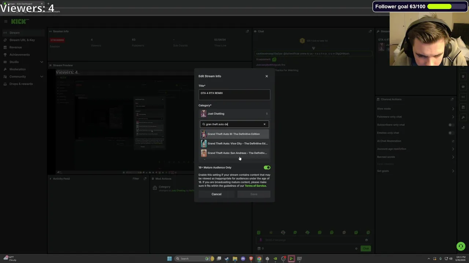469x263 pixels.
Task: Click the Save button in dialog
Action: (x=254, y=194)
